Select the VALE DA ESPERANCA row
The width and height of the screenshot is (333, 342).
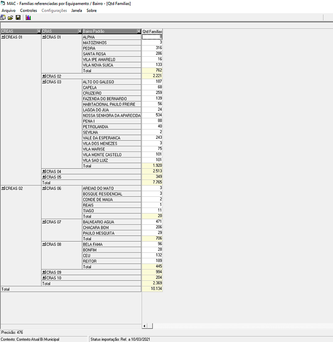point(112,138)
